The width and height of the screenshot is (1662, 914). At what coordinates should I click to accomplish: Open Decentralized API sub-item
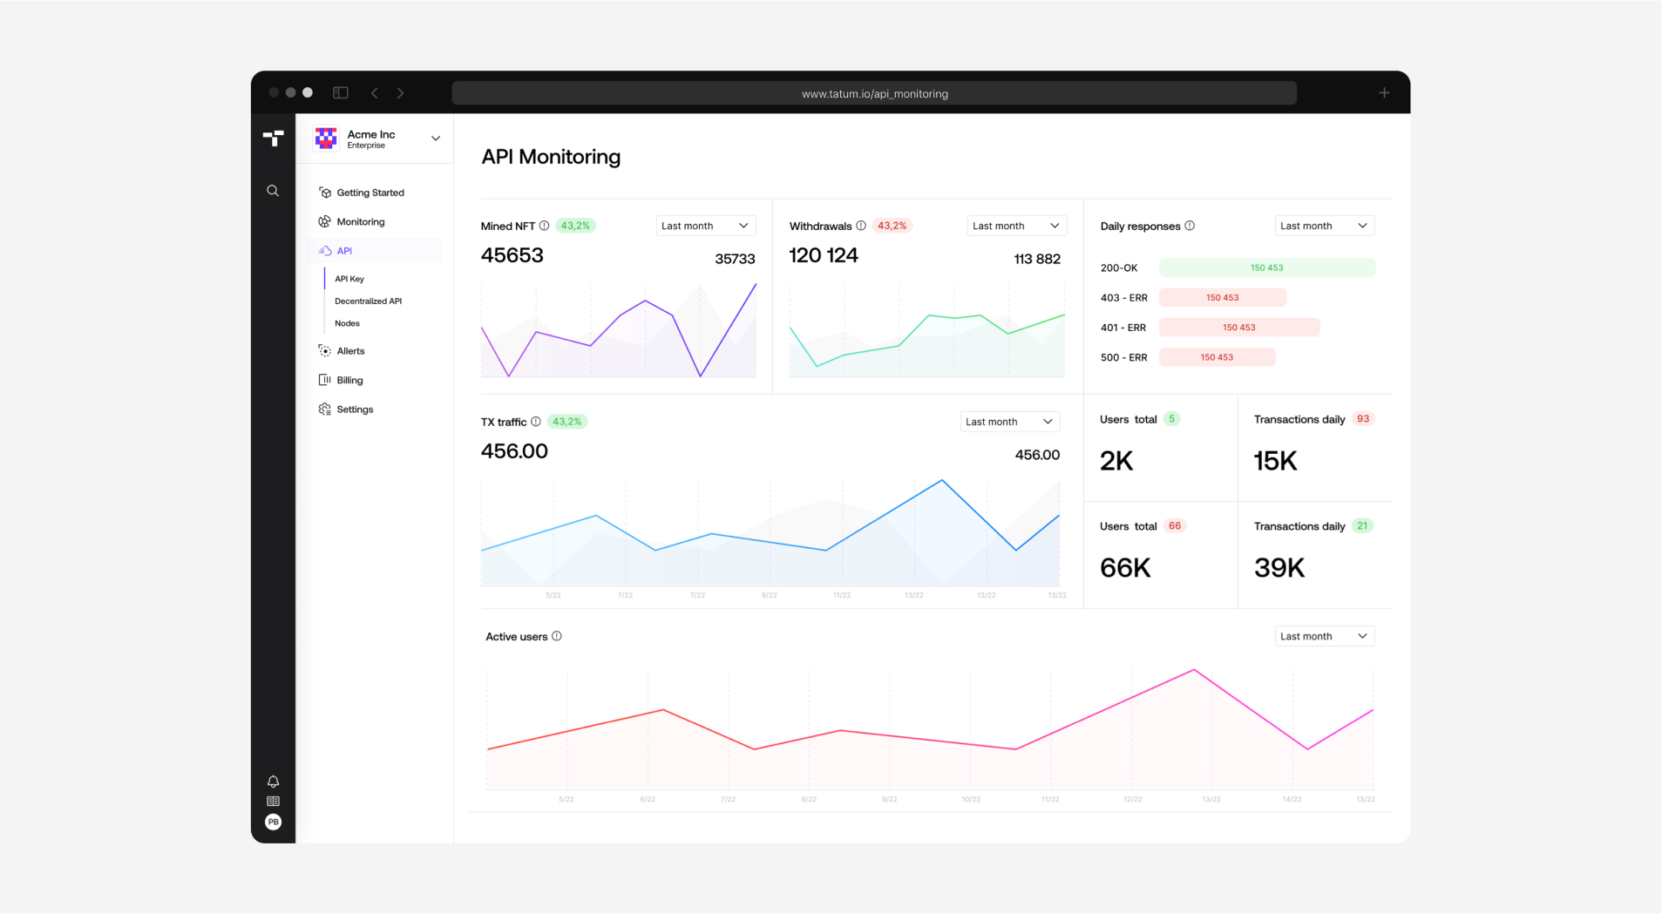pos(368,301)
